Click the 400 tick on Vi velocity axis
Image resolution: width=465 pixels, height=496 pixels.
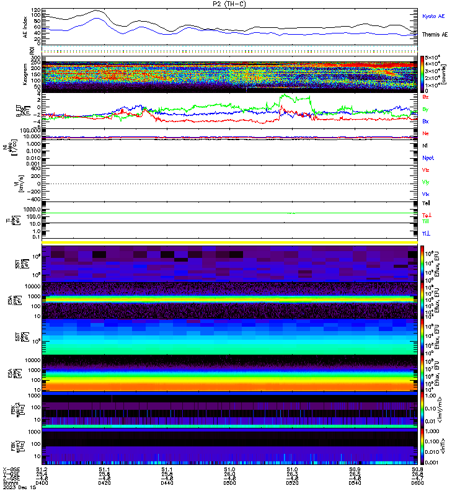pos(36,169)
